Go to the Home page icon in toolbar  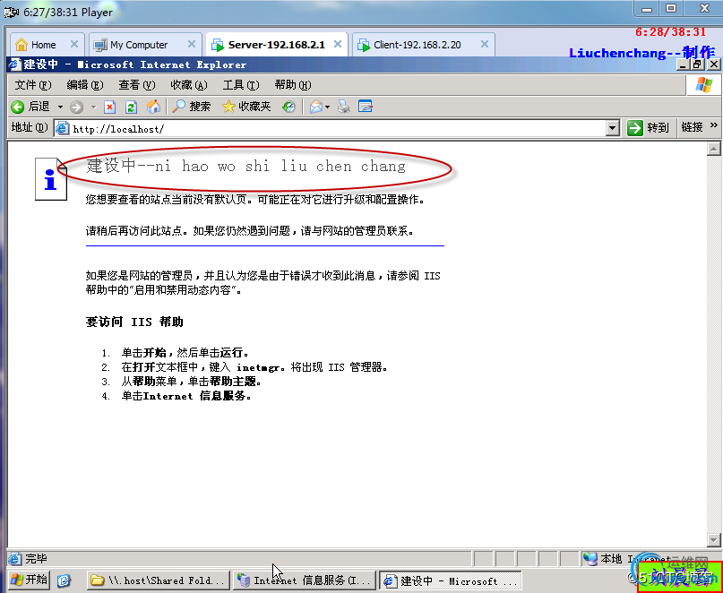153,107
